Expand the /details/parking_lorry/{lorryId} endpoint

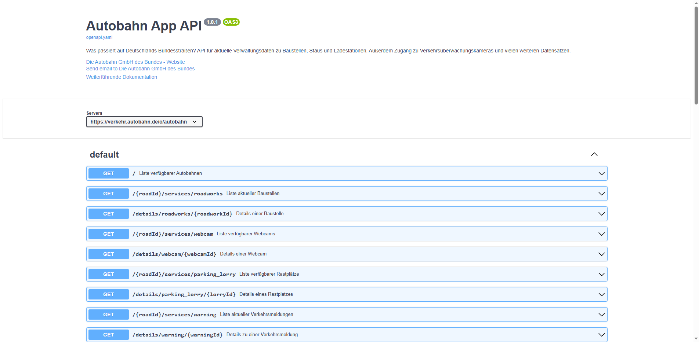(601, 294)
